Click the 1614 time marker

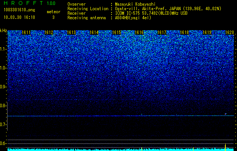point(94,32)
